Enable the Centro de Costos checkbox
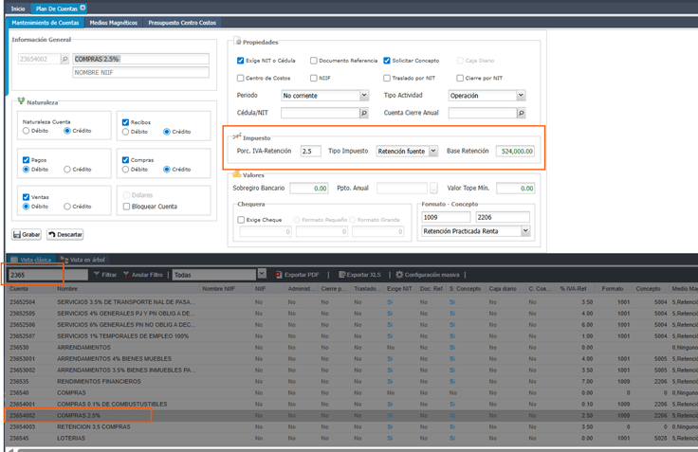Screen dimensions: 698x452 tap(240, 78)
